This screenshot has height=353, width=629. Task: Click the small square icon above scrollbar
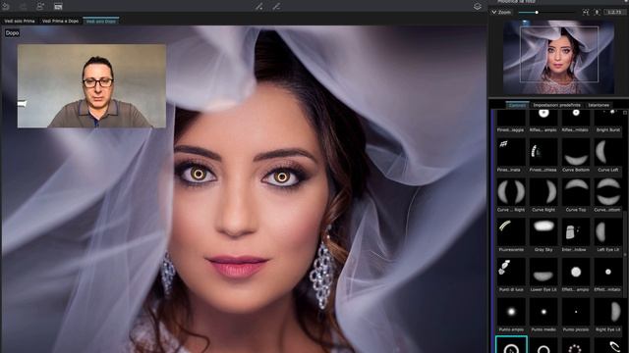pyautogui.click(x=625, y=113)
